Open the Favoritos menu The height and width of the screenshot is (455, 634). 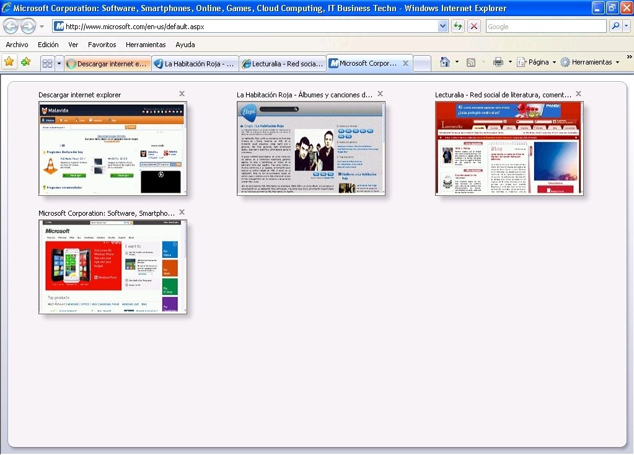point(102,45)
